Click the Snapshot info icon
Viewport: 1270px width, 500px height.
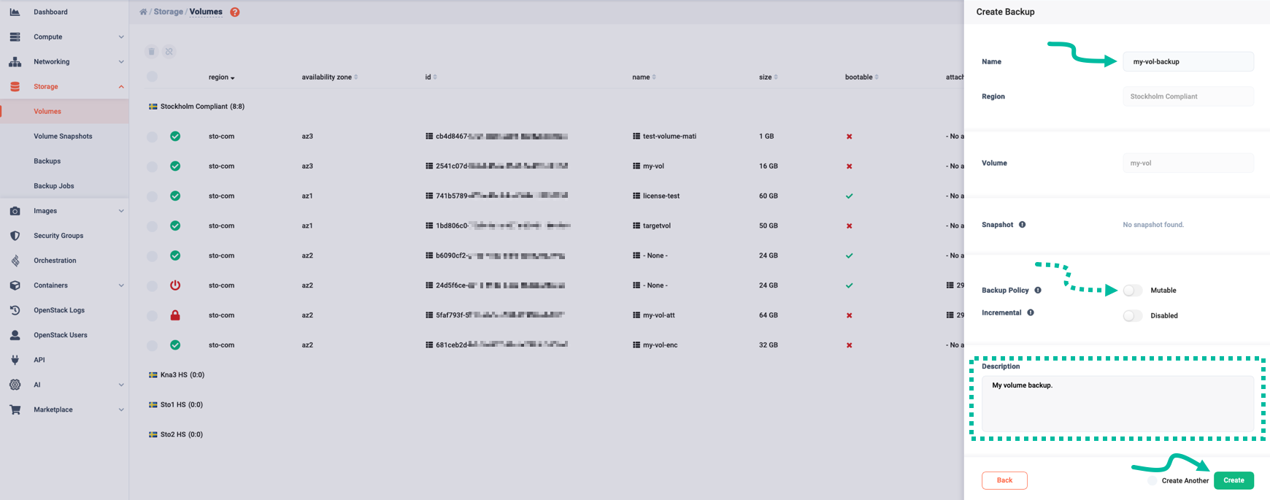tap(1022, 225)
